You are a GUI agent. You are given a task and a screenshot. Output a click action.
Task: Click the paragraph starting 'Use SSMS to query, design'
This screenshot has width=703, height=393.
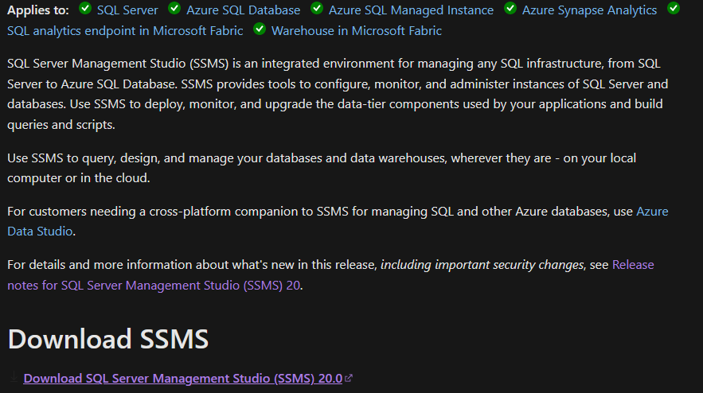322,168
